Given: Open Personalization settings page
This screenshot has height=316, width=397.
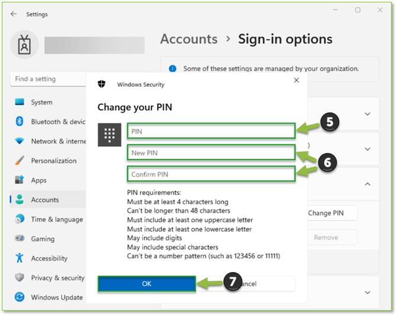Looking at the screenshot, I should click(53, 161).
